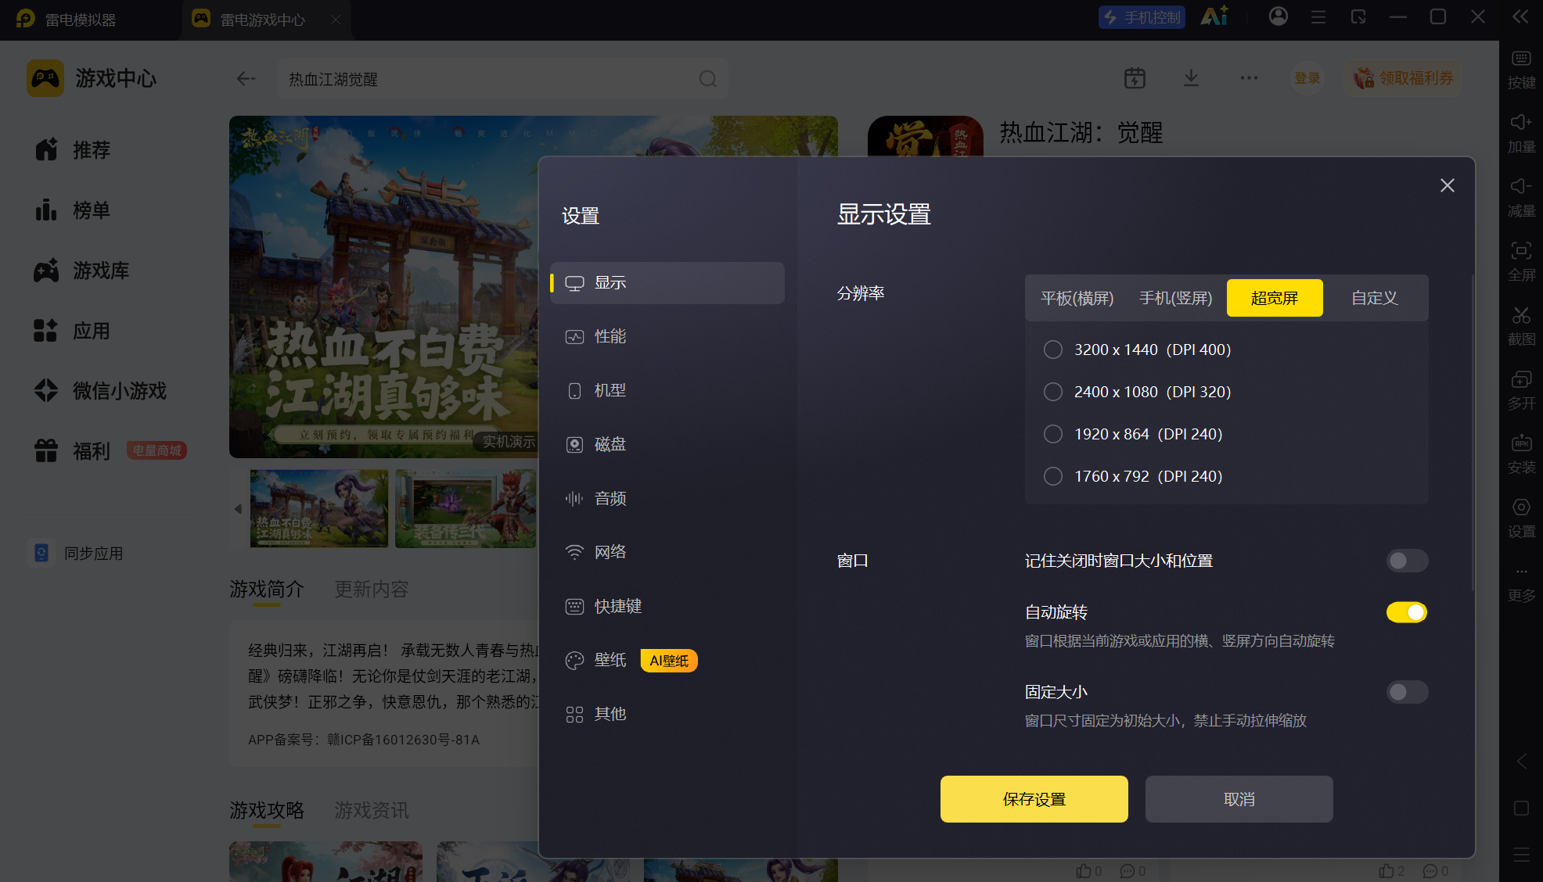This screenshot has width=1543, height=882.
Task: Enable 记住关闭时窗口大小和位置 toggle
Action: (x=1407, y=561)
